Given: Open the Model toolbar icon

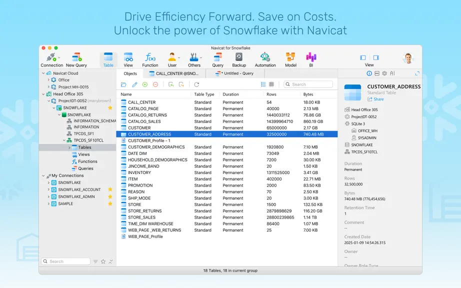Looking at the screenshot, I should [x=290, y=60].
